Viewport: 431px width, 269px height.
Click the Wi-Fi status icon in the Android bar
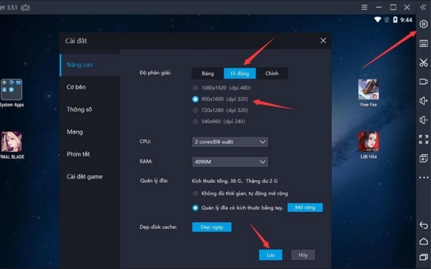click(x=378, y=20)
